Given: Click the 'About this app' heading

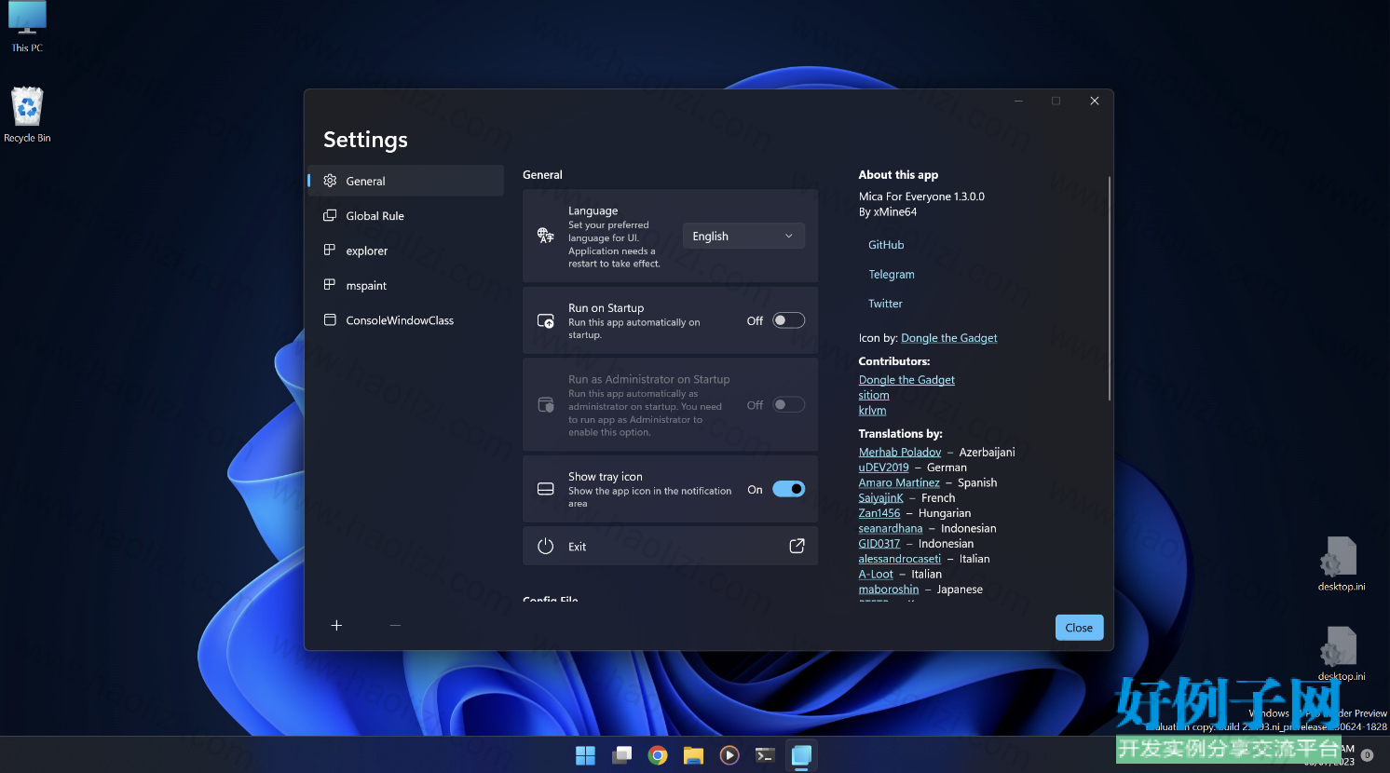Looking at the screenshot, I should click(898, 175).
